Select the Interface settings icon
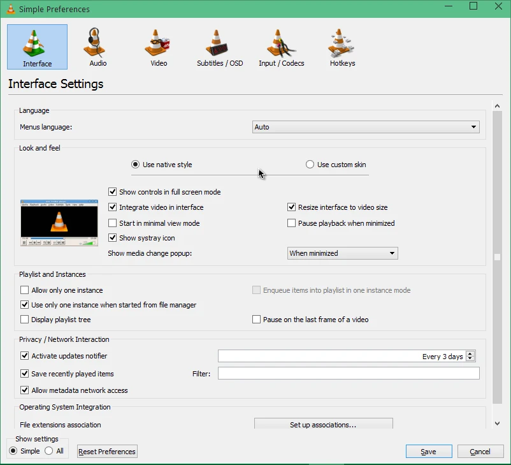This screenshot has width=511, height=465. coord(36,46)
